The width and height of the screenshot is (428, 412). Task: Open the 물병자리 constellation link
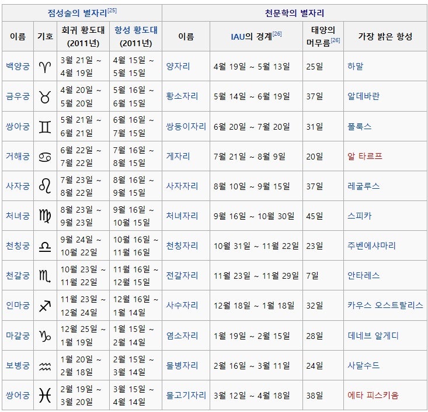[x=182, y=366]
